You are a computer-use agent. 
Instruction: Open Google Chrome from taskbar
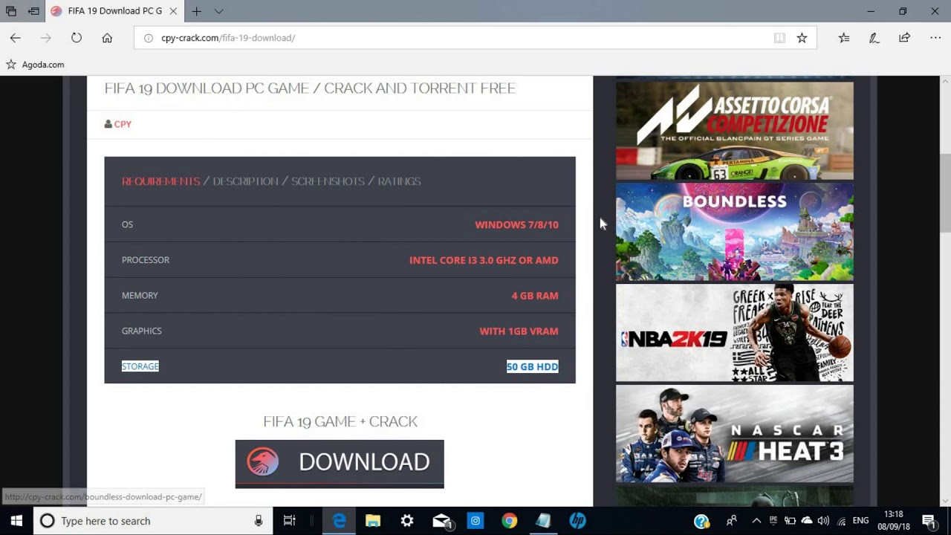coord(509,521)
